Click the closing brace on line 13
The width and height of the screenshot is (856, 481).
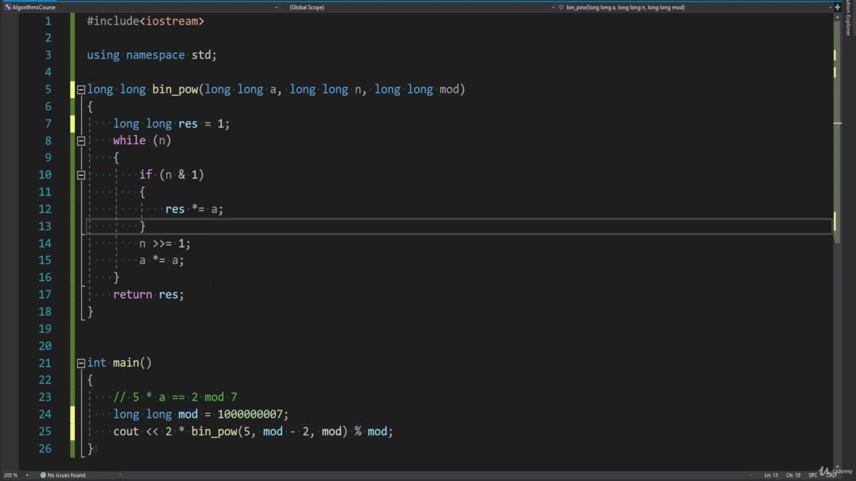pyautogui.click(x=142, y=226)
